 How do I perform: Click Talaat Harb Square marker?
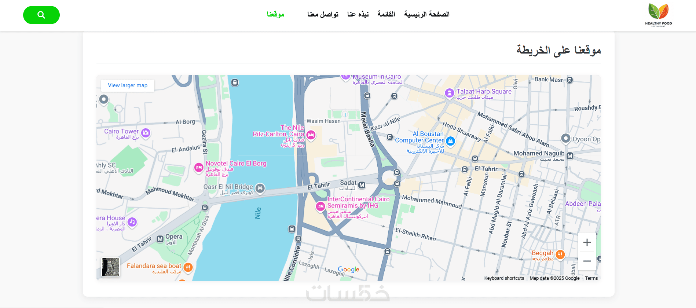(x=449, y=93)
